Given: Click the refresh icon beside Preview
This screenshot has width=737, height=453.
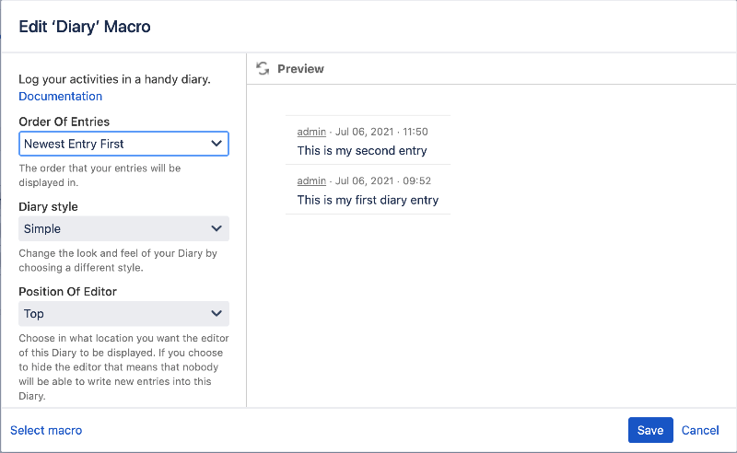Looking at the screenshot, I should (263, 68).
